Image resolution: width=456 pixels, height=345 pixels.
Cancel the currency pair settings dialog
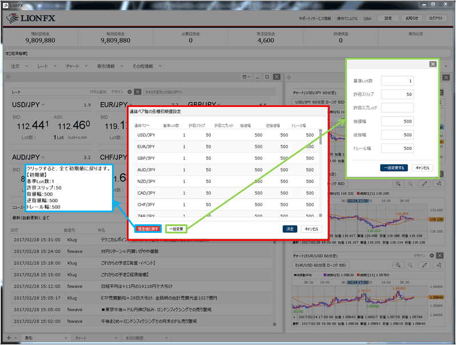point(311,229)
